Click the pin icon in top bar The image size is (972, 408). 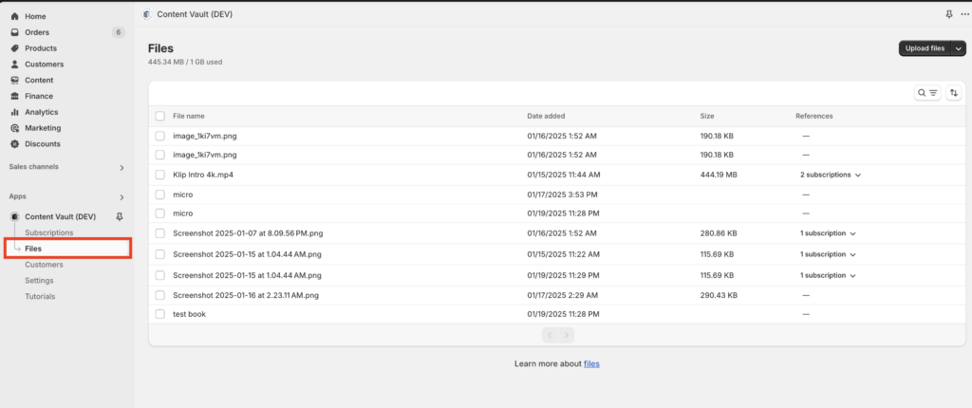[949, 13]
